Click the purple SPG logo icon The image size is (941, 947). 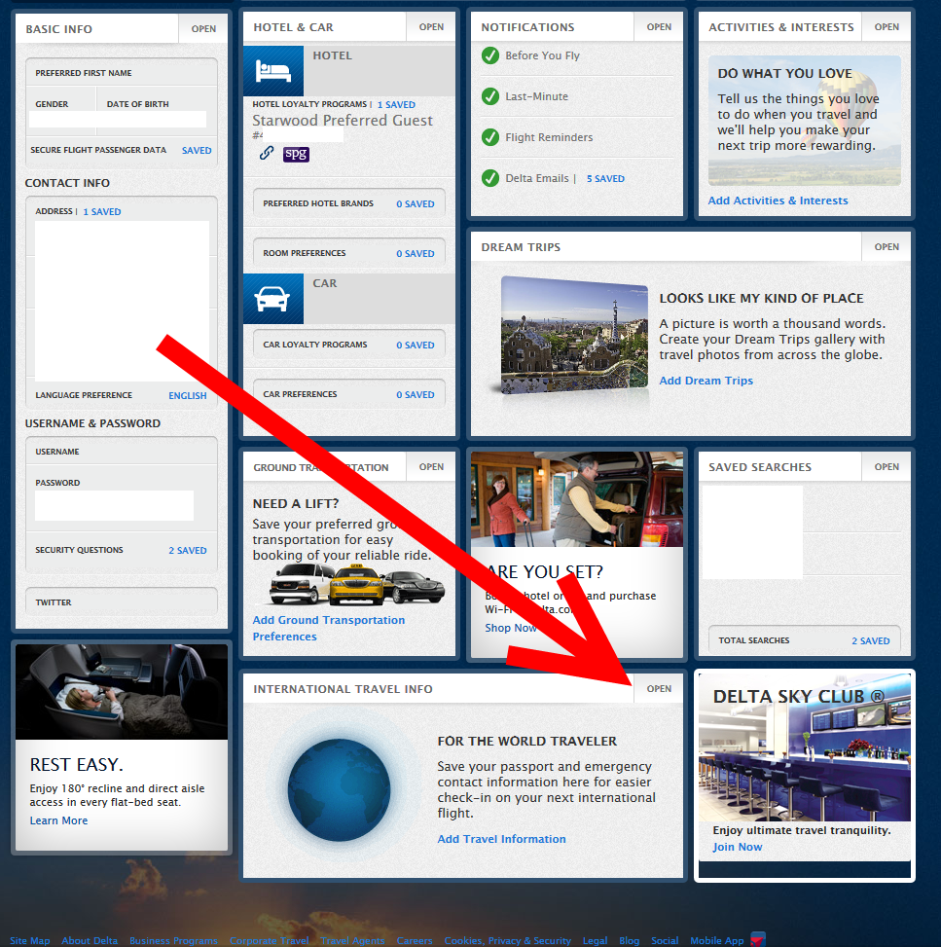[x=296, y=154]
